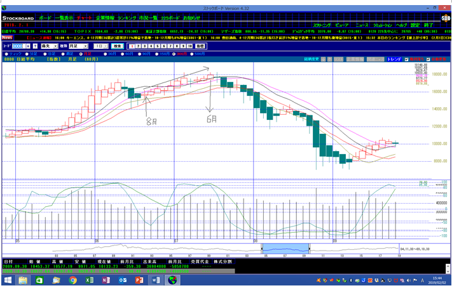Open the Windows Start menu
This screenshot has height=288, width=452.
pos(8,280)
